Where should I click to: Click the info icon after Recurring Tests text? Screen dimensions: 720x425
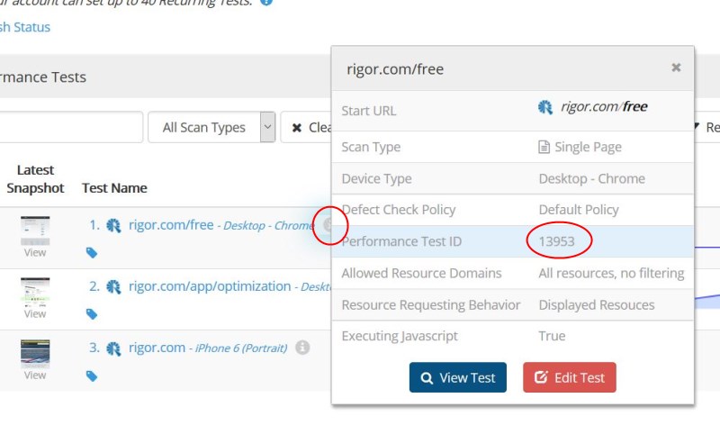(266, 2)
